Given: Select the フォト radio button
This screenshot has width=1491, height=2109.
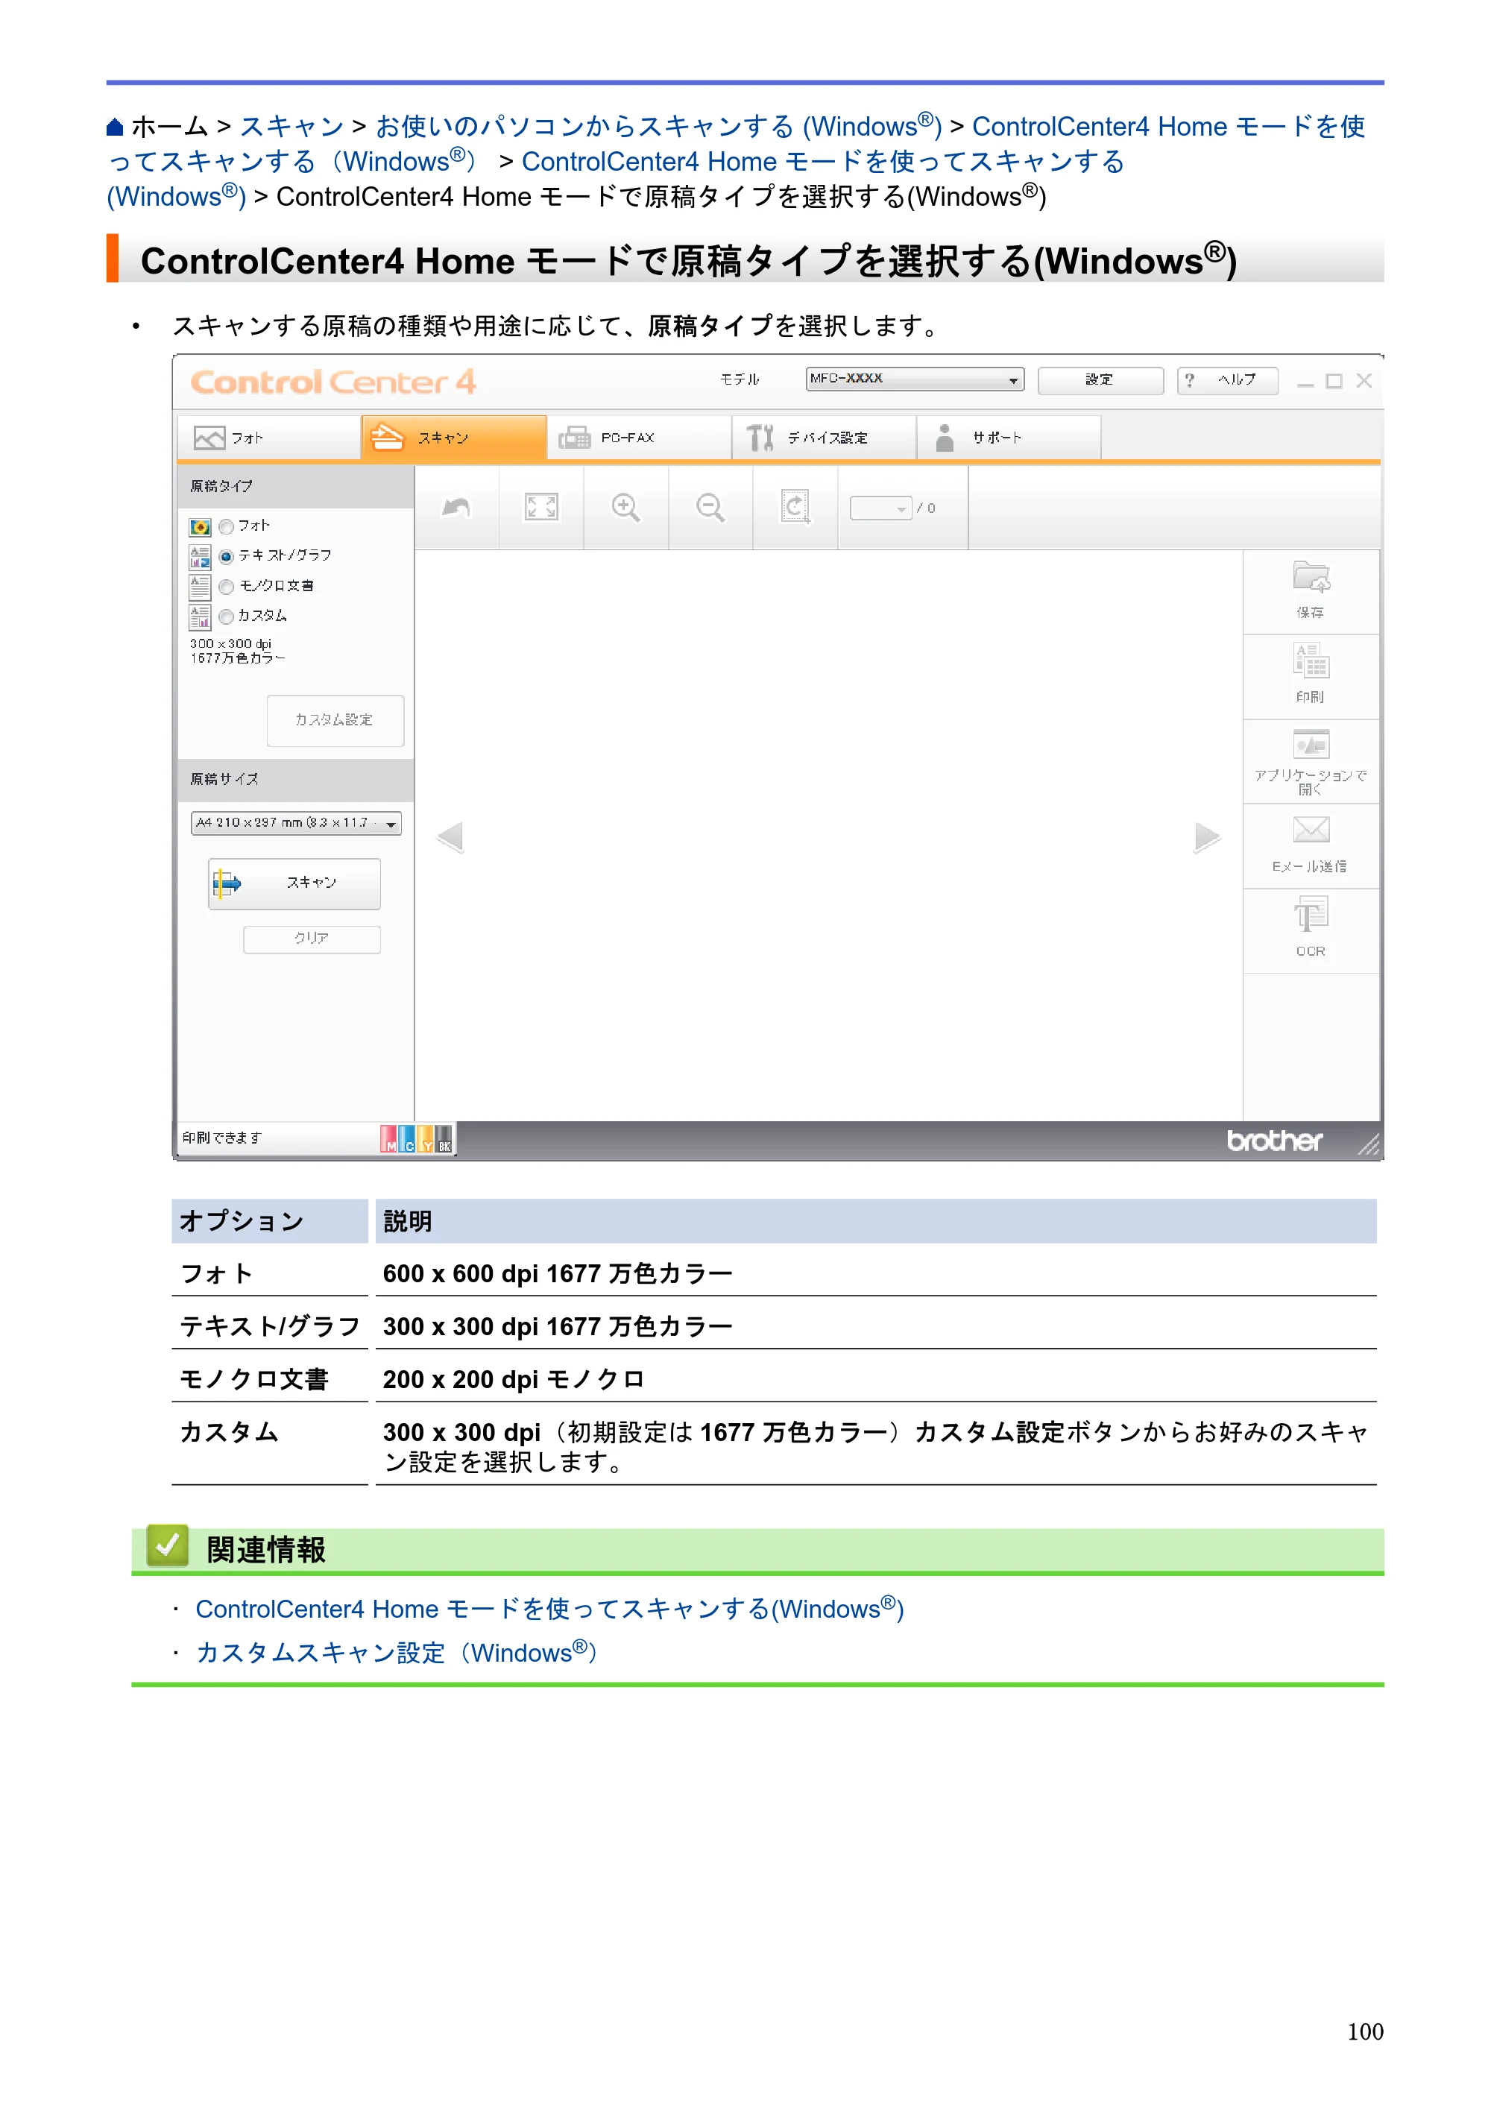Looking at the screenshot, I should [x=226, y=527].
